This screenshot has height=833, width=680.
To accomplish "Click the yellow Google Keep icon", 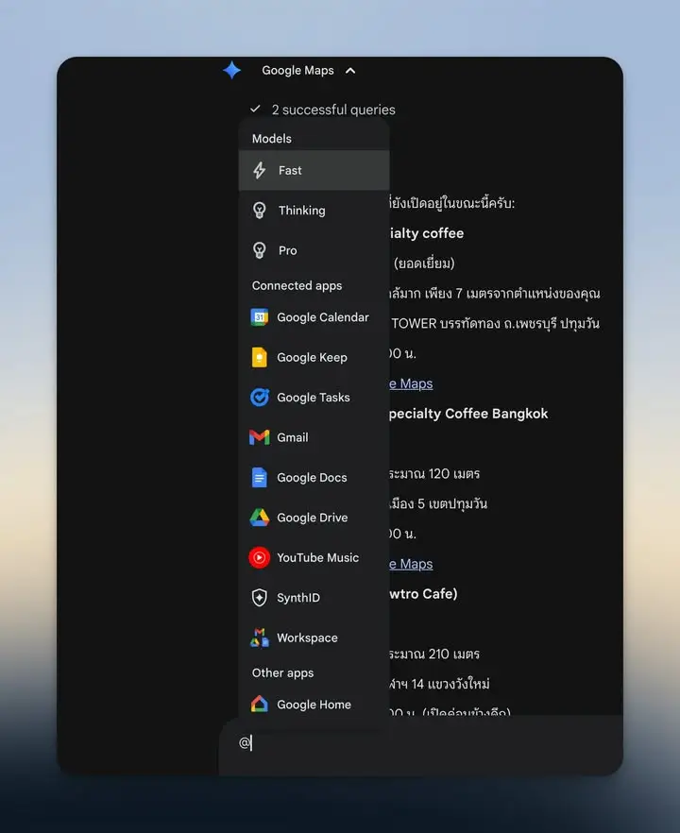I will coord(259,358).
